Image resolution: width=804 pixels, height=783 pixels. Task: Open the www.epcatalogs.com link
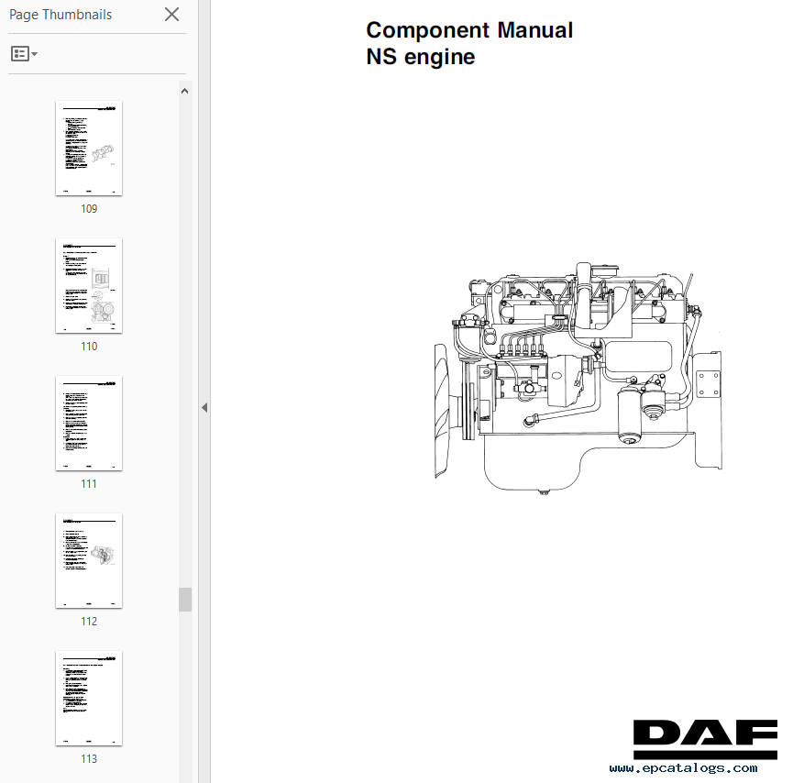[683, 768]
